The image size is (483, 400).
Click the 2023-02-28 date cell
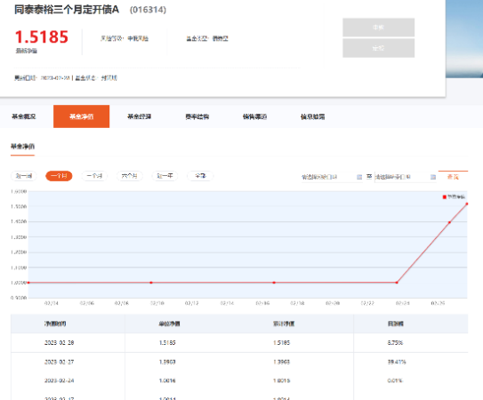click(x=59, y=343)
